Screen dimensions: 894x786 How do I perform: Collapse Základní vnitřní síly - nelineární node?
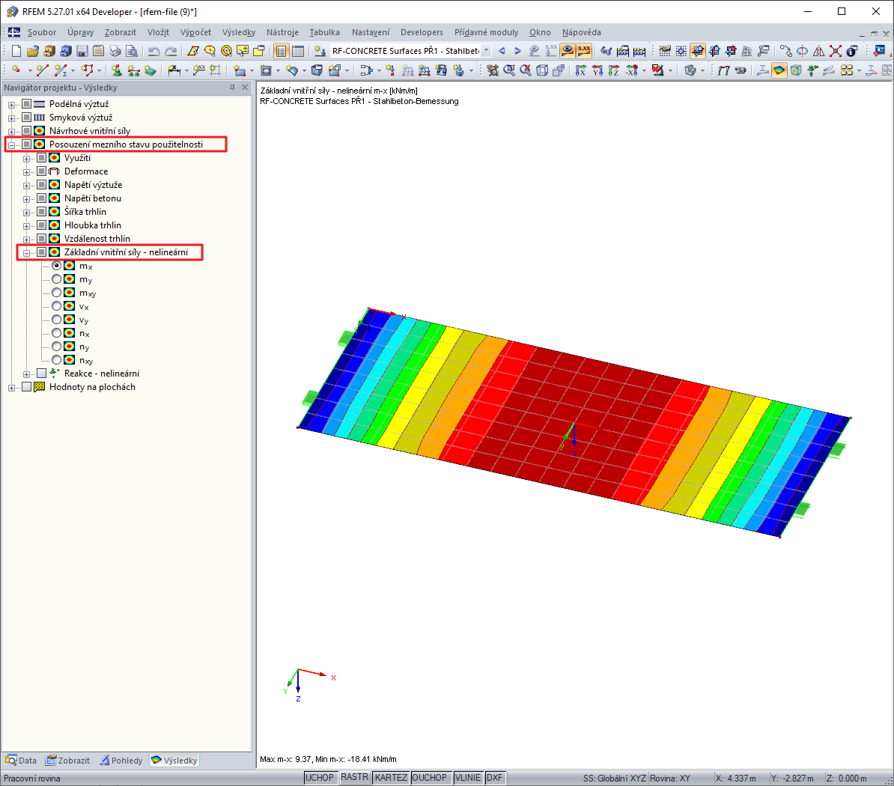tap(26, 252)
